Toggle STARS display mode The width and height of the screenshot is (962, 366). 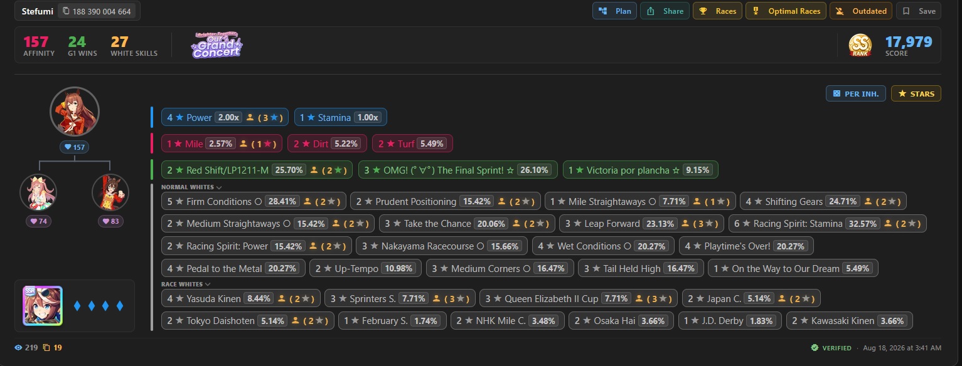click(916, 94)
